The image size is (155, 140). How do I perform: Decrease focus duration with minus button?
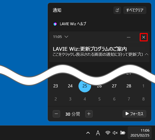click(56, 114)
